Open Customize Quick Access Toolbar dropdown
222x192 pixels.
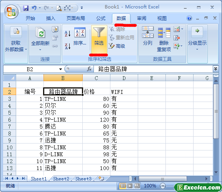[x=82, y=8]
